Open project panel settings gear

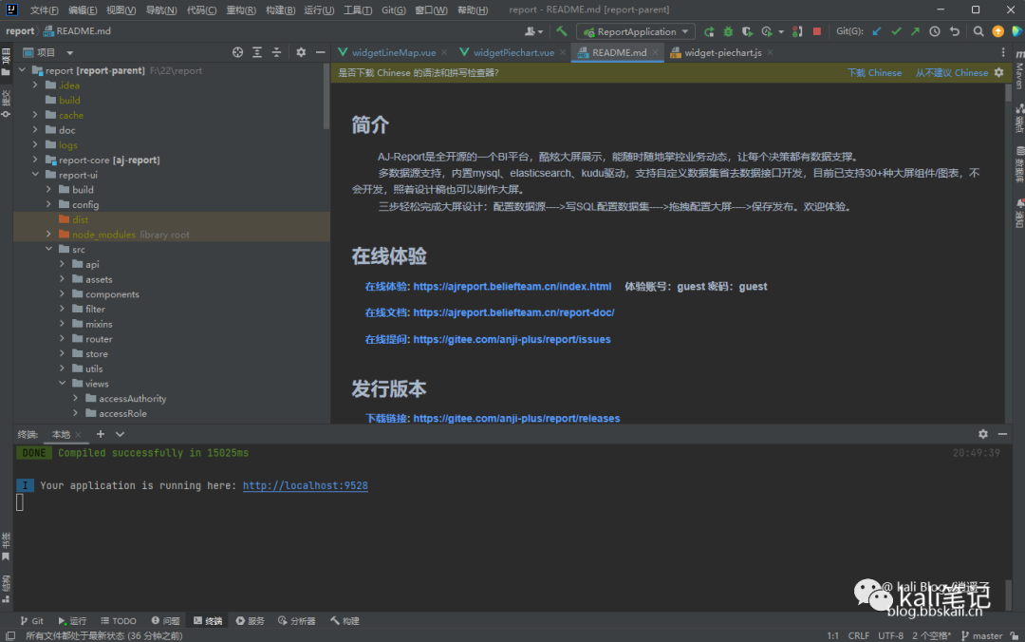301,52
